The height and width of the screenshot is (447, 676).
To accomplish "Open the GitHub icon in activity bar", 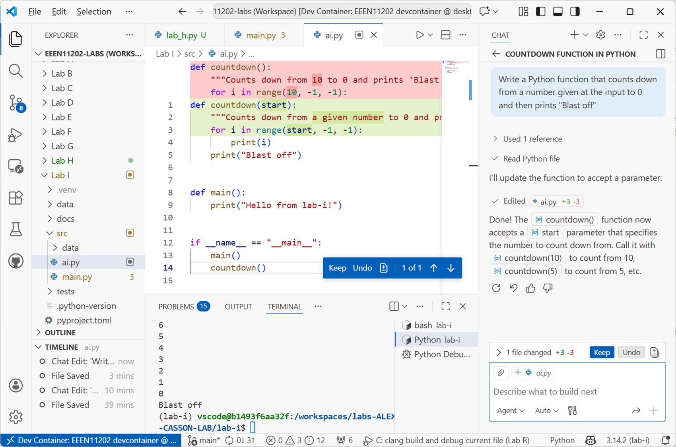I will coord(16,261).
